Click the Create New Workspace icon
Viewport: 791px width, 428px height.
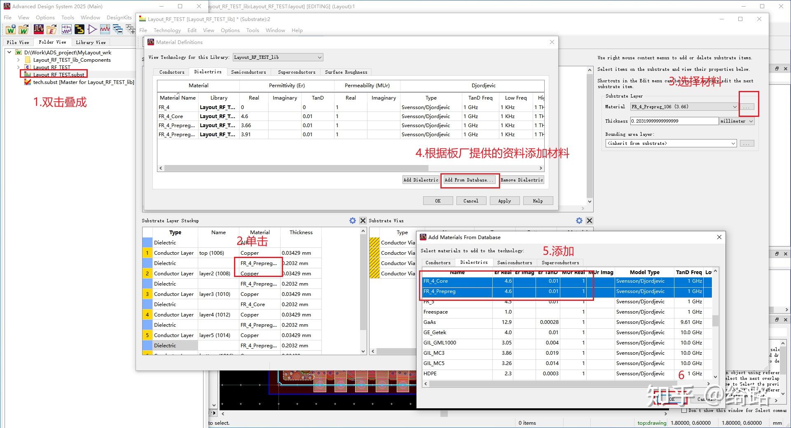(x=11, y=29)
